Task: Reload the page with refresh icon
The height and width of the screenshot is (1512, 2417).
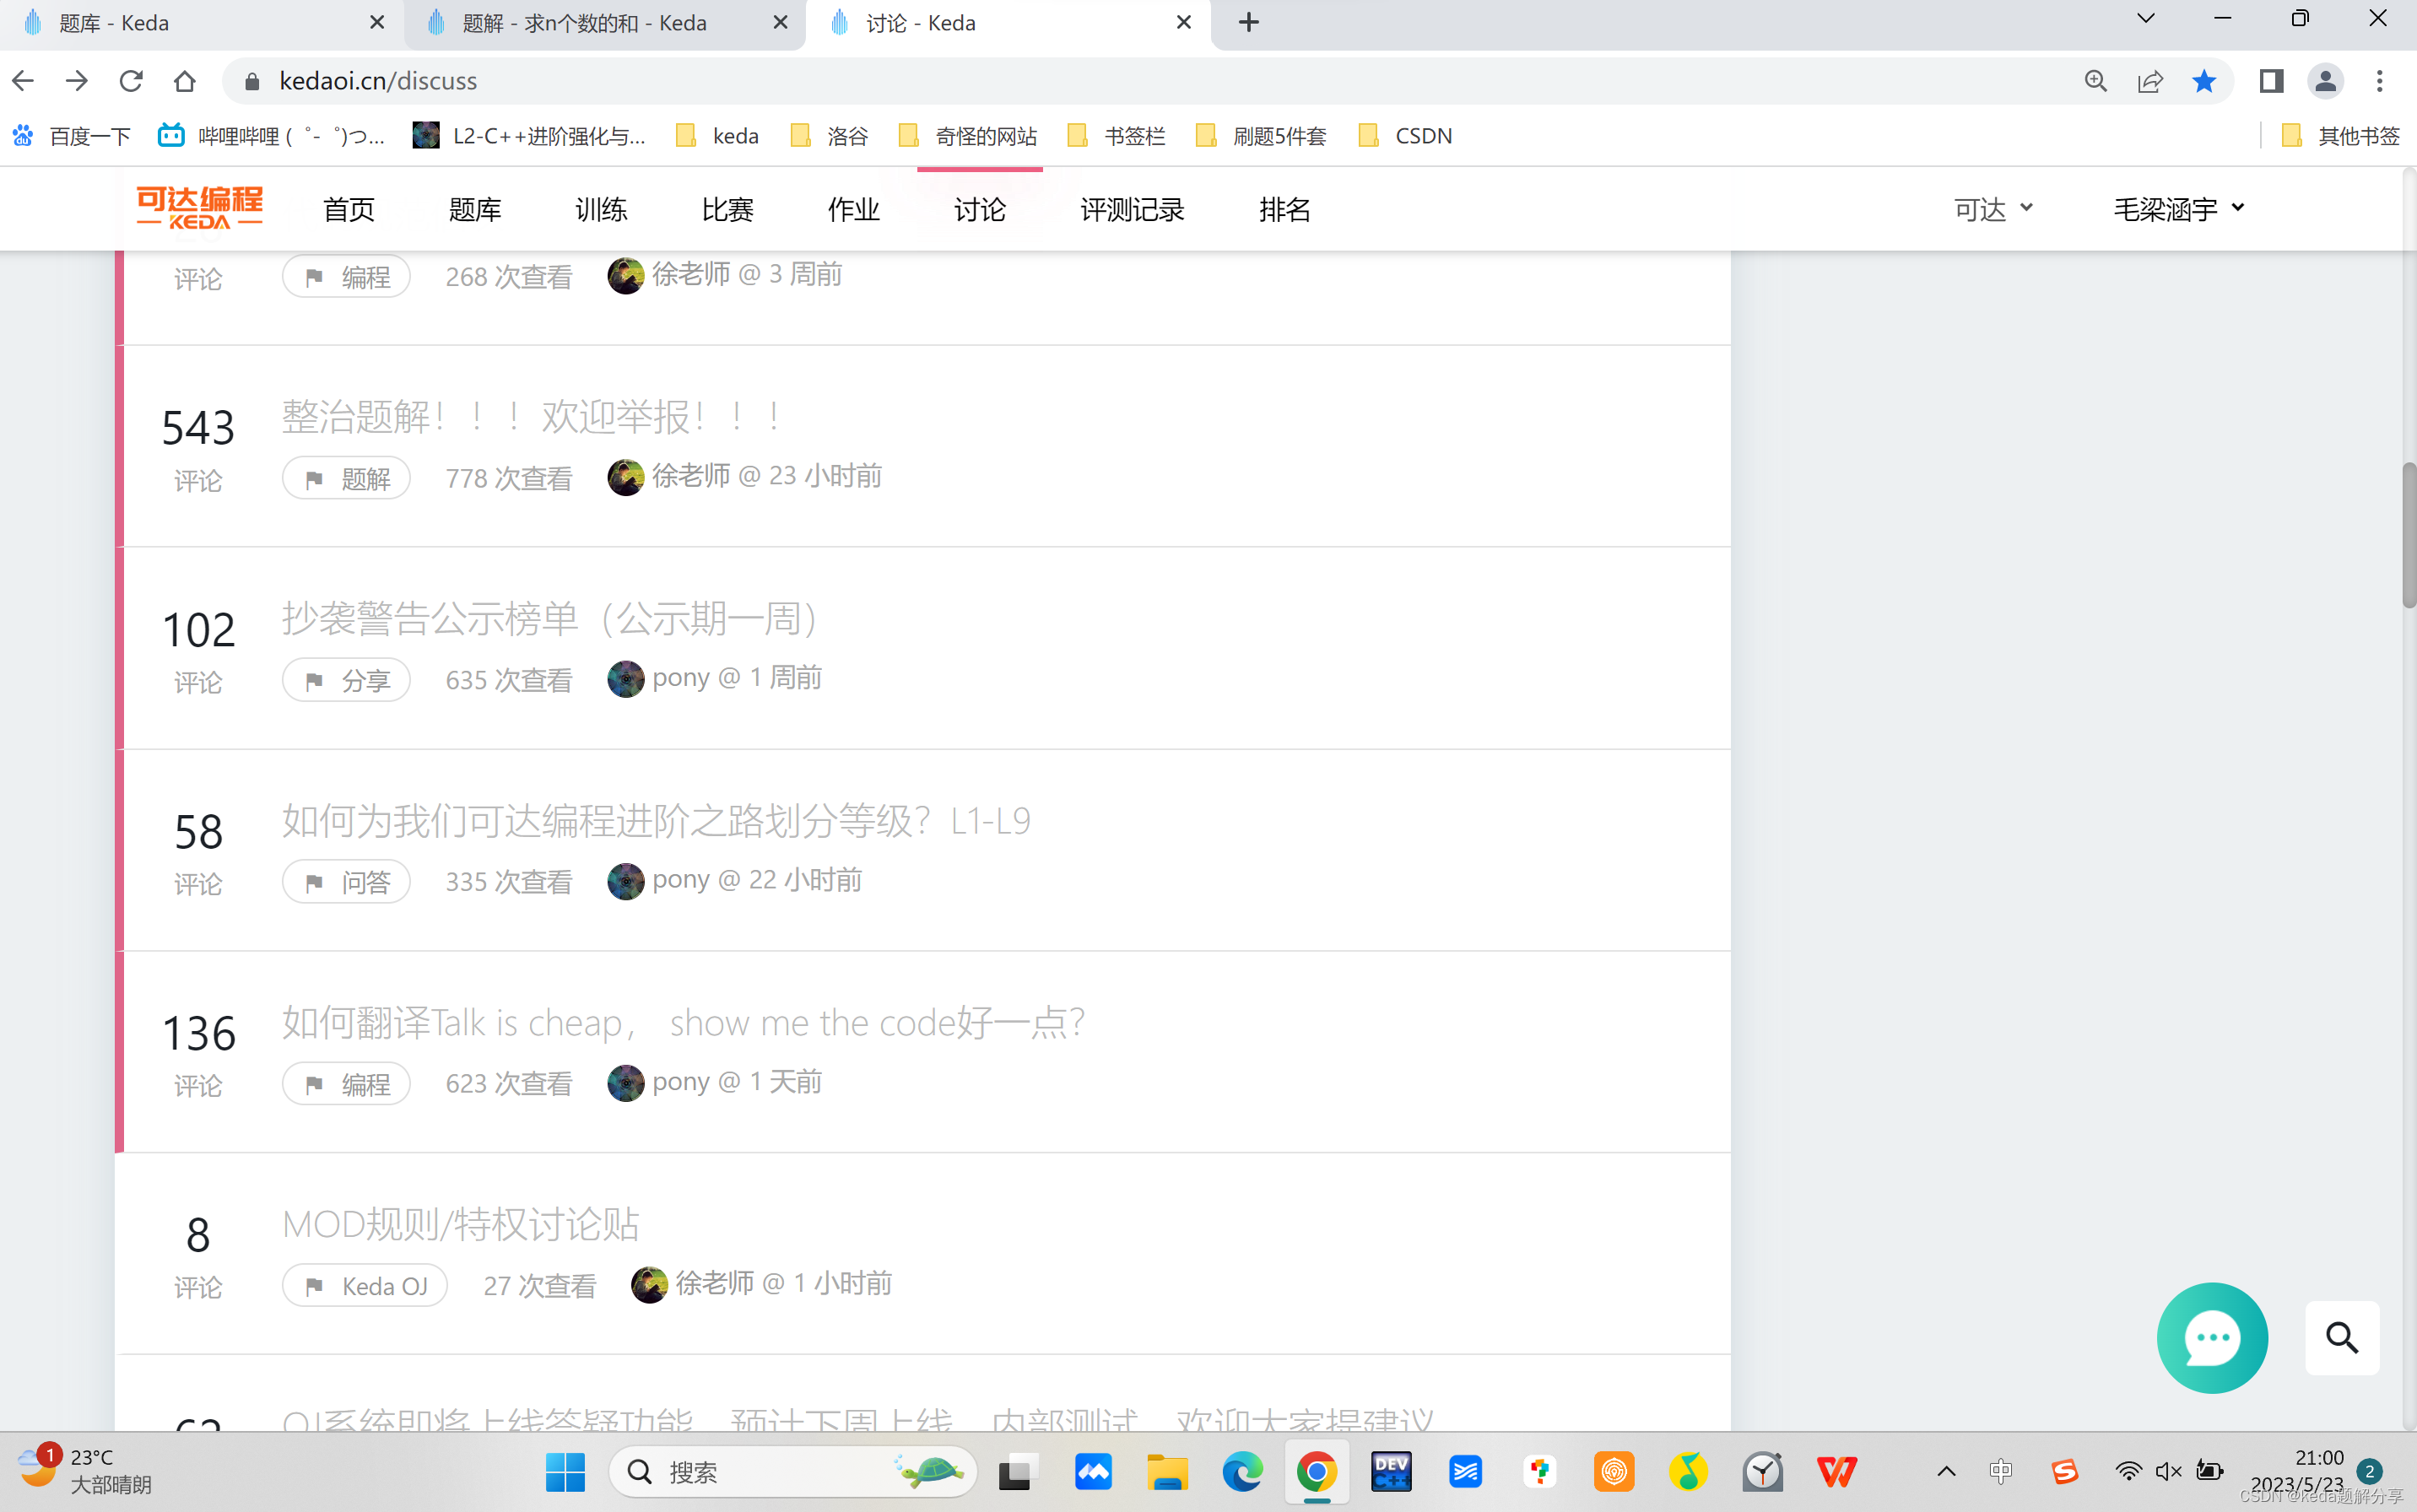Action: point(131,81)
